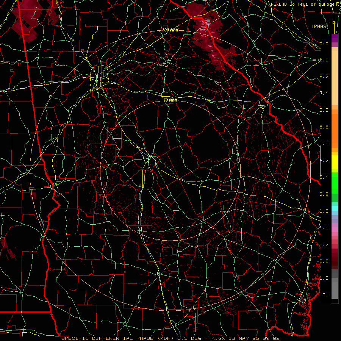Click the 8.2 value on the color scale
341x341 pixels.
point(324,76)
